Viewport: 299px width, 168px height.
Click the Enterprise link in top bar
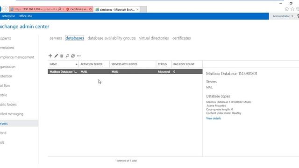(x=8, y=16)
